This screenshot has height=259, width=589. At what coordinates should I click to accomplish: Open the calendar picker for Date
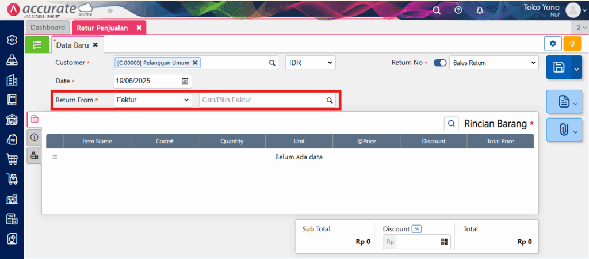(185, 81)
